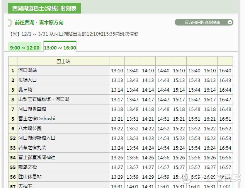The image size is (245, 188).
Task: Click the 15:54 time for 若草之宿丸荣
Action: pos(194,148)
